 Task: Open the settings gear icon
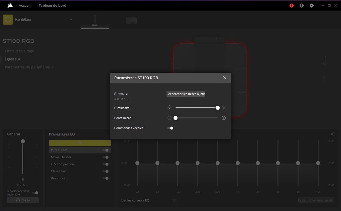(312, 6)
